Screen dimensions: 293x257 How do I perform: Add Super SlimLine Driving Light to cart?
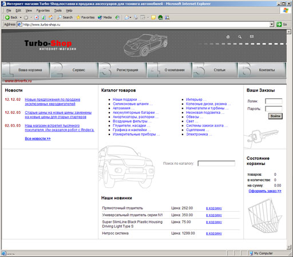(214, 222)
